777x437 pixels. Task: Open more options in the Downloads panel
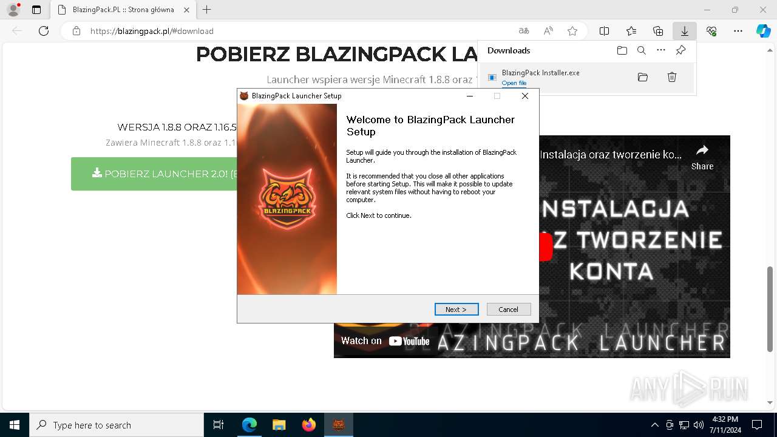pyautogui.click(x=661, y=50)
